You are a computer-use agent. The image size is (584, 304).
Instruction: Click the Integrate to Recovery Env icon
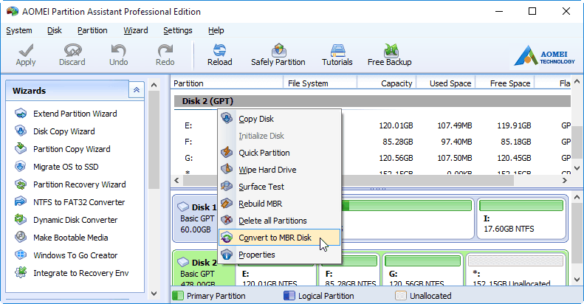pyautogui.click(x=21, y=273)
